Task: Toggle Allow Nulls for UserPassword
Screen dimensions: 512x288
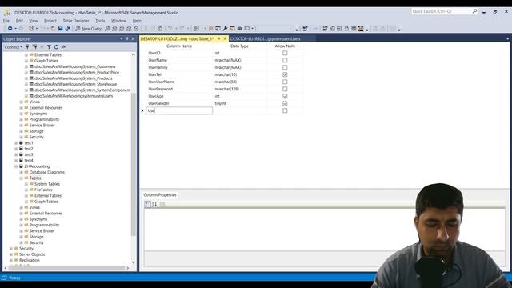Action: coord(285,89)
